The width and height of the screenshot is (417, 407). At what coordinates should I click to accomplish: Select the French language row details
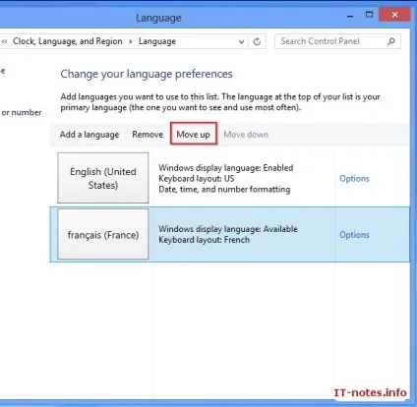pyautogui.click(x=228, y=234)
